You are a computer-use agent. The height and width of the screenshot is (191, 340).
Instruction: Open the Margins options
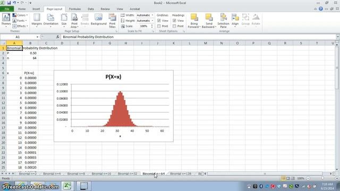tap(37, 20)
